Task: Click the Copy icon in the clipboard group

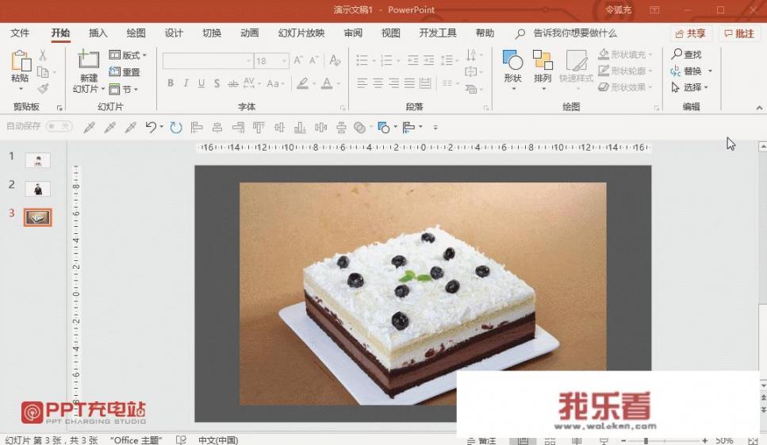Action: tap(43, 72)
